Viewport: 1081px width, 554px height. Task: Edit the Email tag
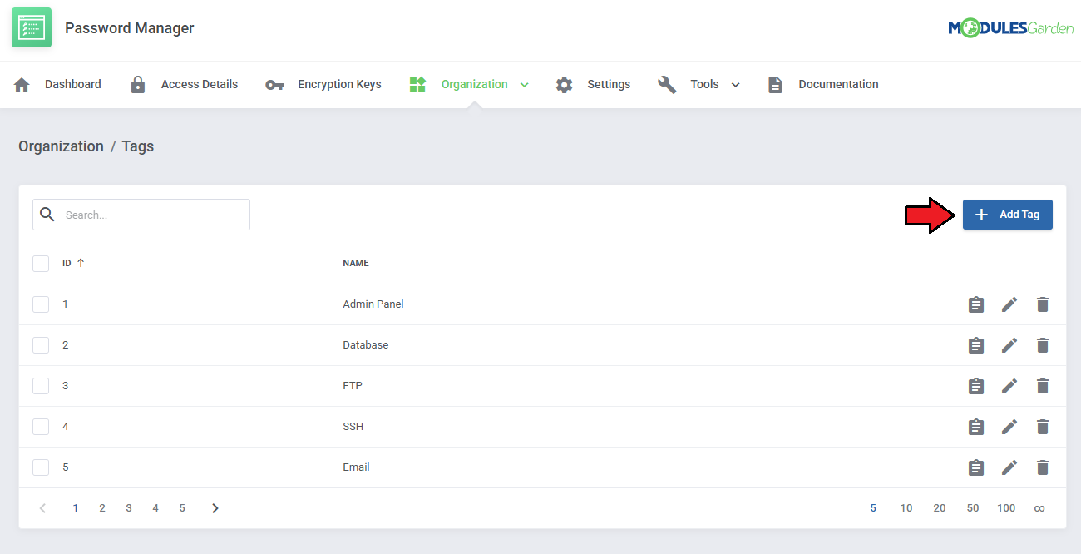click(1009, 467)
